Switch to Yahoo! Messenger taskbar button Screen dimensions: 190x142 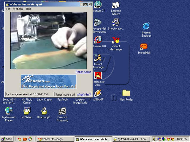point(55,139)
